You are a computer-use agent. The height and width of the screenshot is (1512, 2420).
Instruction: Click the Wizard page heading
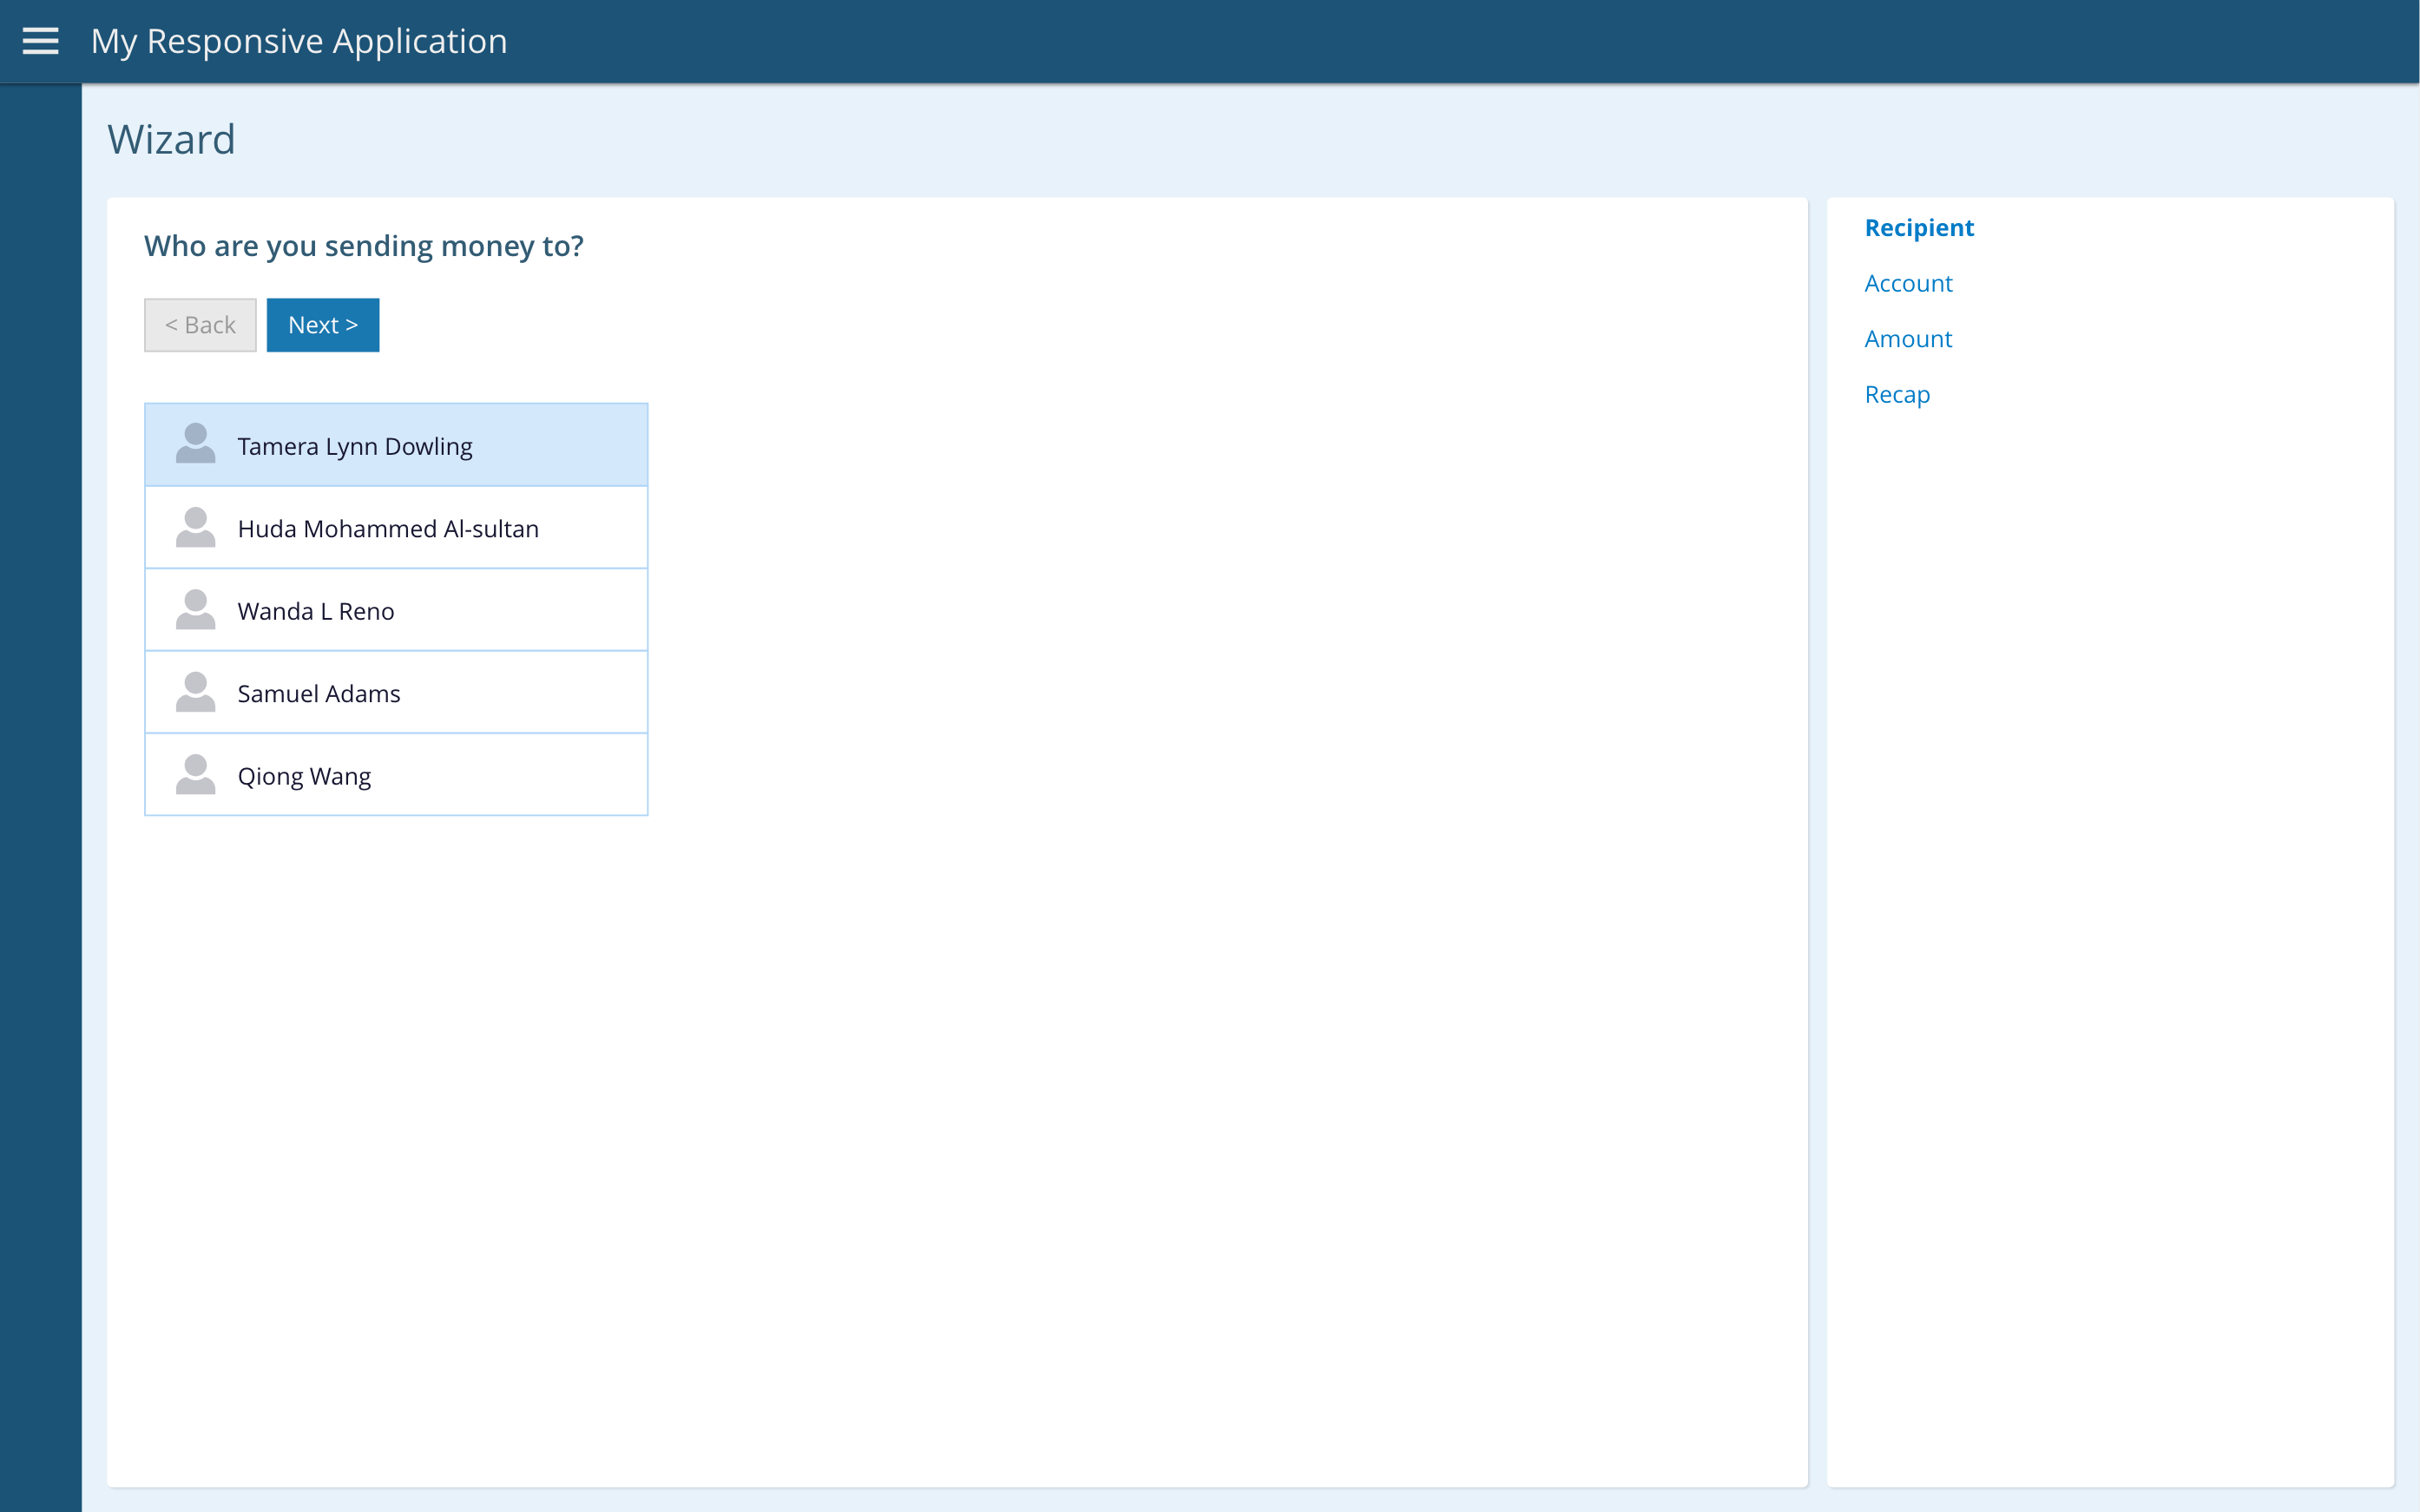(171, 139)
